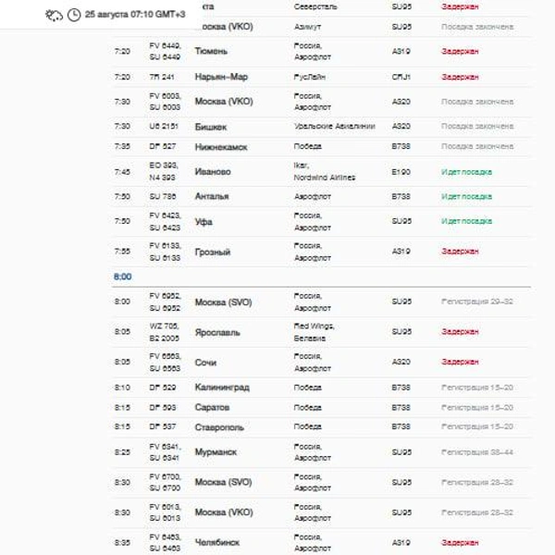Select the Бишкек flight U6 2151
Viewport: 555px width, 555px height.
pyautogui.click(x=321, y=127)
